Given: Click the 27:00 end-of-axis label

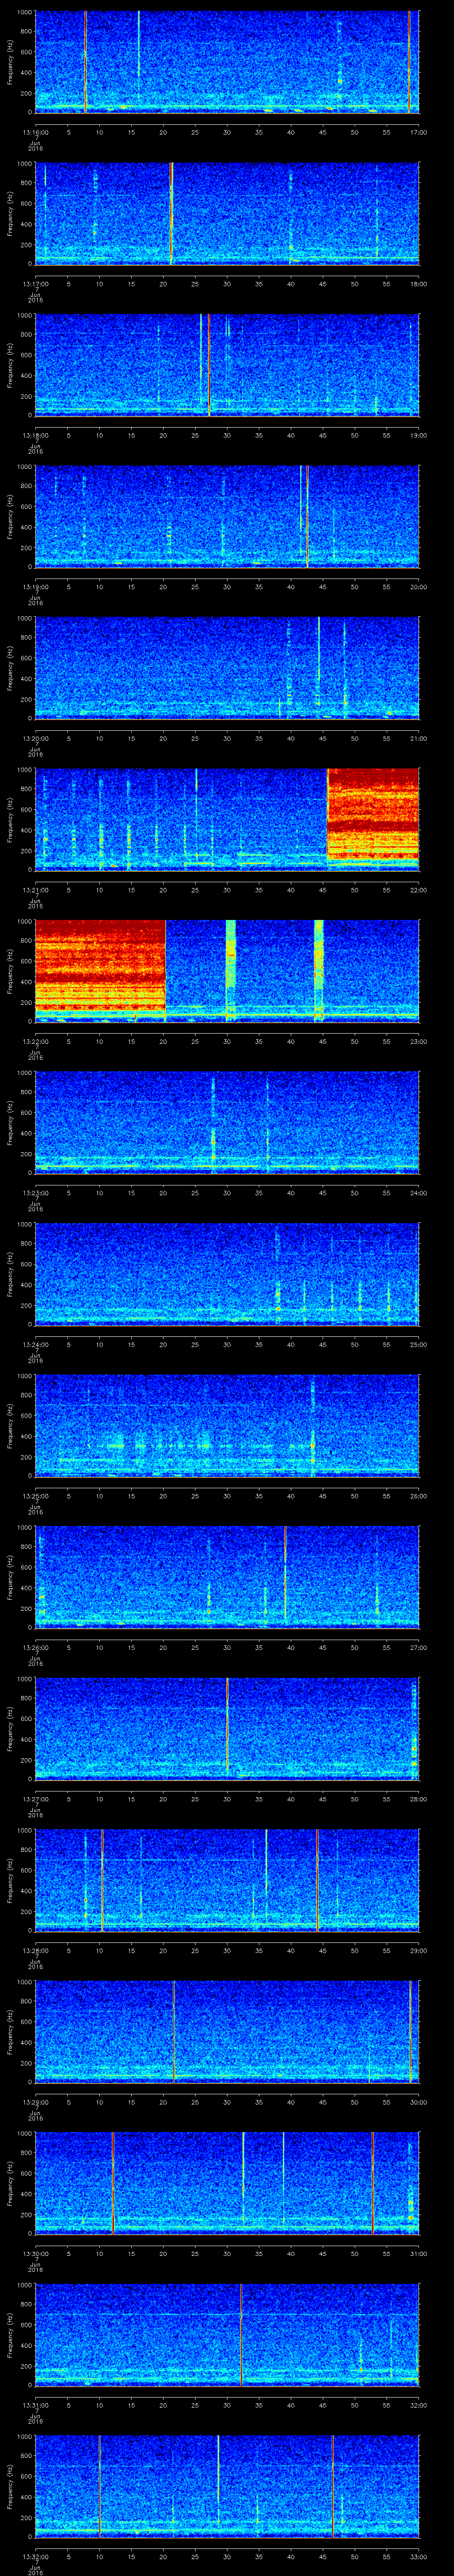Looking at the screenshot, I should [x=418, y=1647].
